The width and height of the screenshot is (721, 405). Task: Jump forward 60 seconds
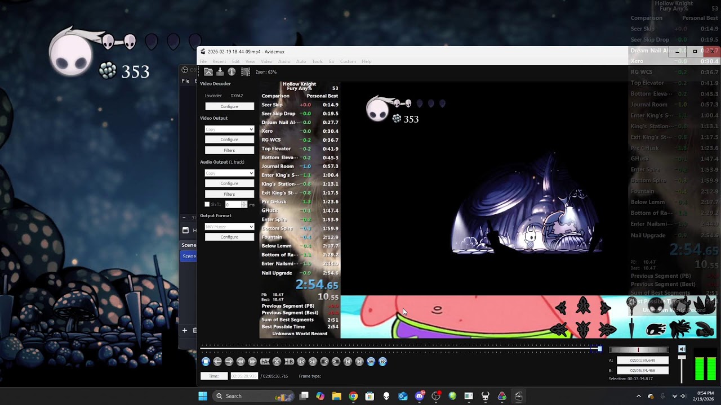pos(382,362)
